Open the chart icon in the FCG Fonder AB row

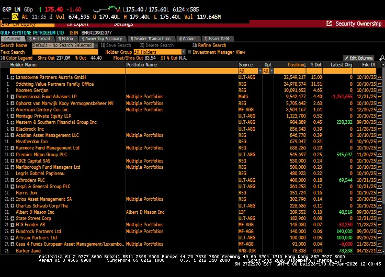[x=379, y=225]
